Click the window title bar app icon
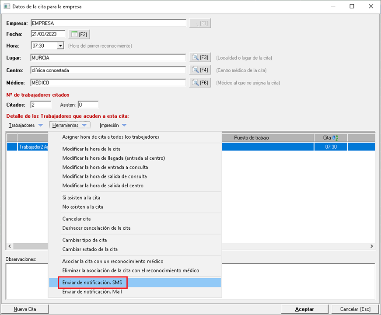Viewport: 381px width, 315px height. click(x=7, y=7)
